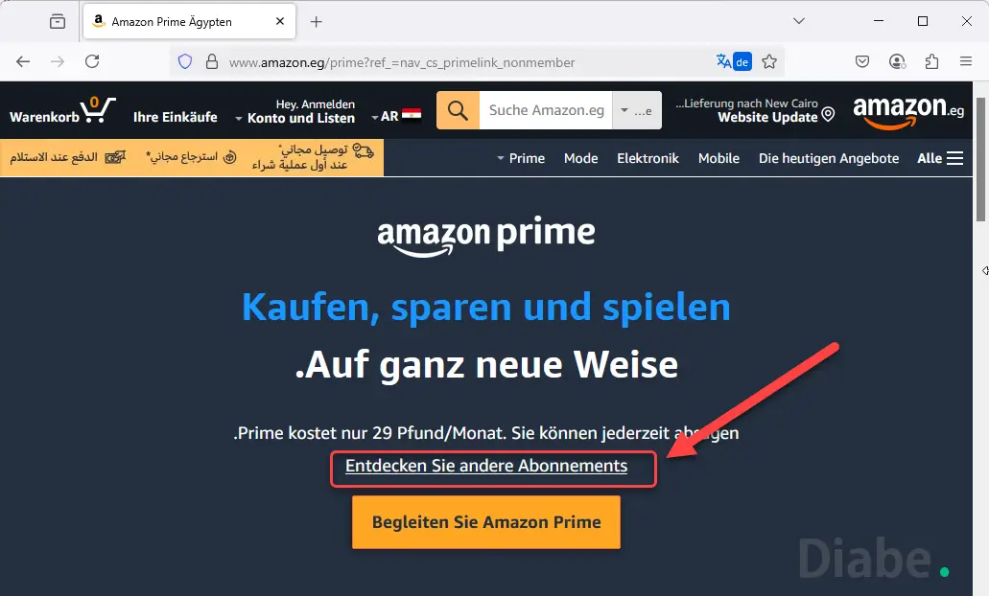Click the orange search magnifier button
This screenshot has height=596, width=989.
pos(458,110)
